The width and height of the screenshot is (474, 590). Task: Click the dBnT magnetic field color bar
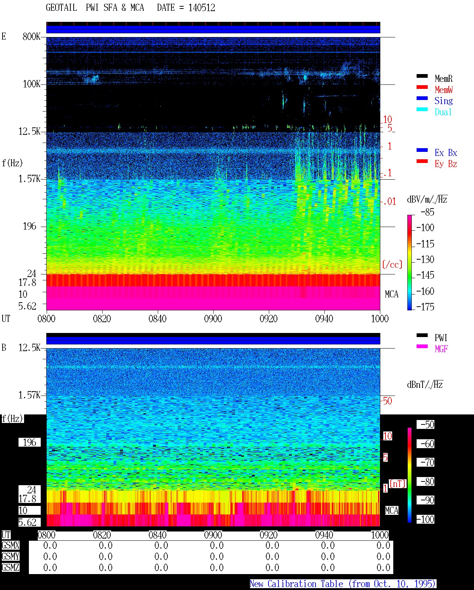410,475
